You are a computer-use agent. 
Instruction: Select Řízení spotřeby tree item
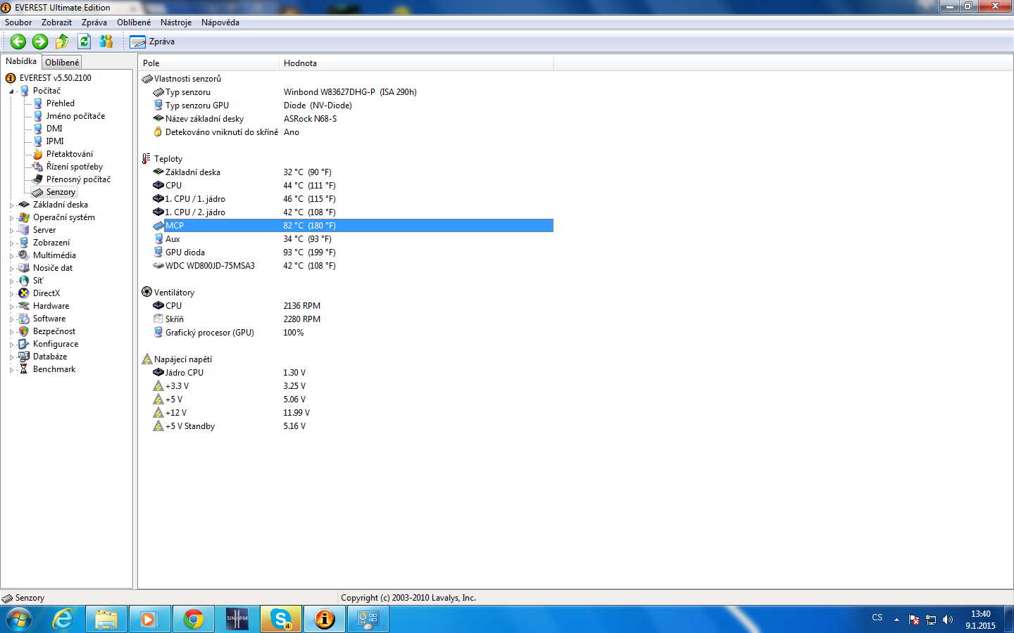[75, 167]
